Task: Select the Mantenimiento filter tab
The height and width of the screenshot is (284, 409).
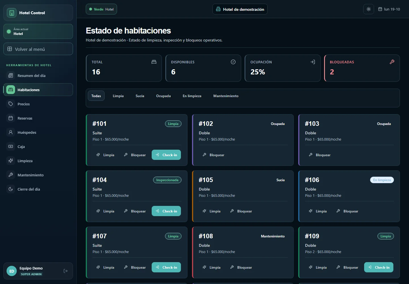Action: (226, 96)
